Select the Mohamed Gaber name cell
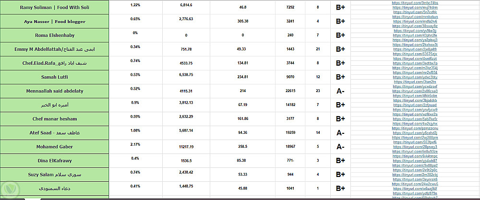This screenshot has height=200, width=480. pyautogui.click(x=55, y=146)
